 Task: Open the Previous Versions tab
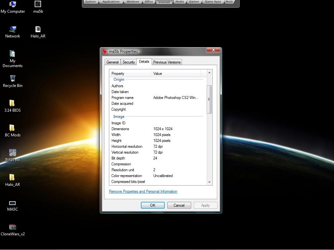coord(167,62)
